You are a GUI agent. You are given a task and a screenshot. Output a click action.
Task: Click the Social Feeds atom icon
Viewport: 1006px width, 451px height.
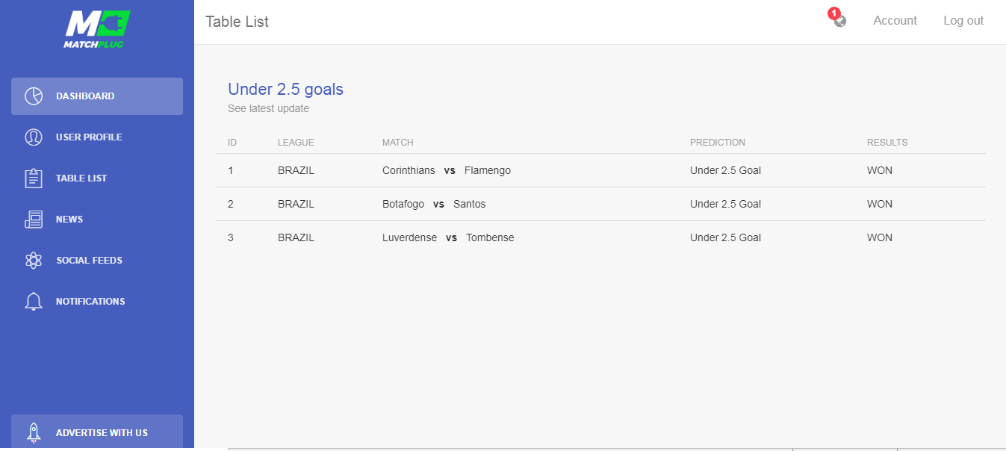33,261
